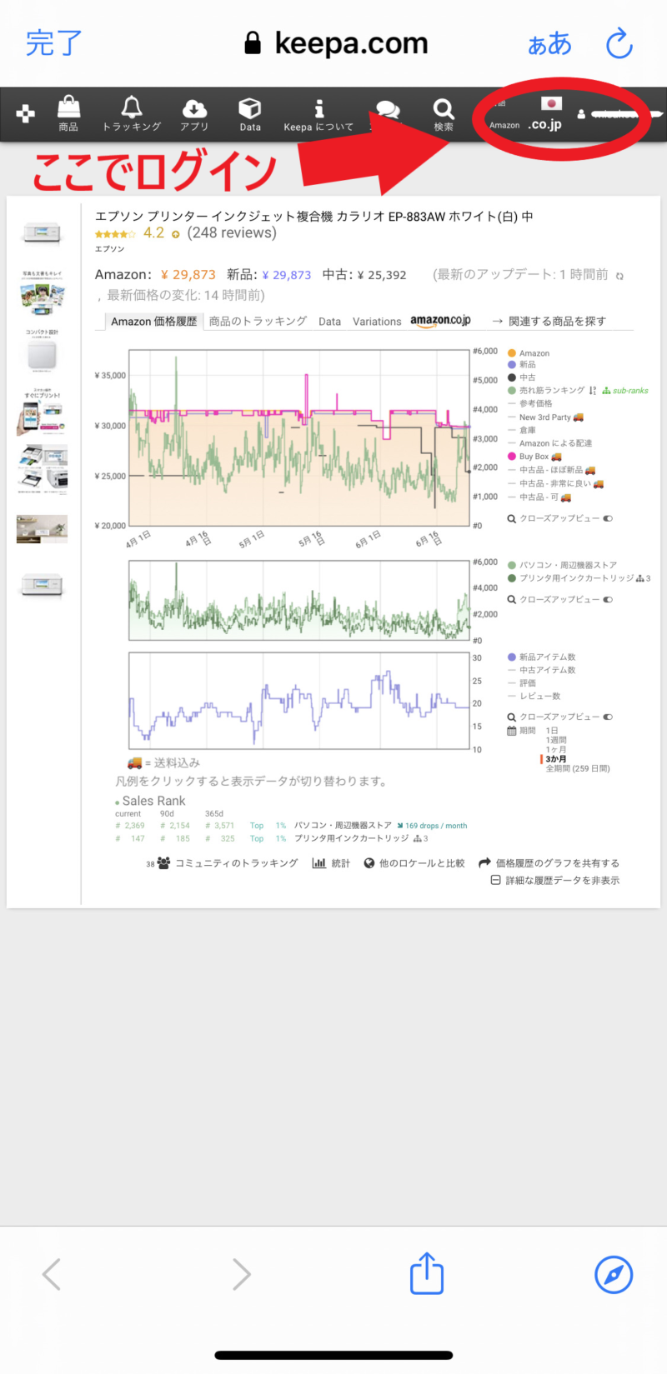Click the Japan flag locale icon
667x1374 pixels.
point(551,103)
